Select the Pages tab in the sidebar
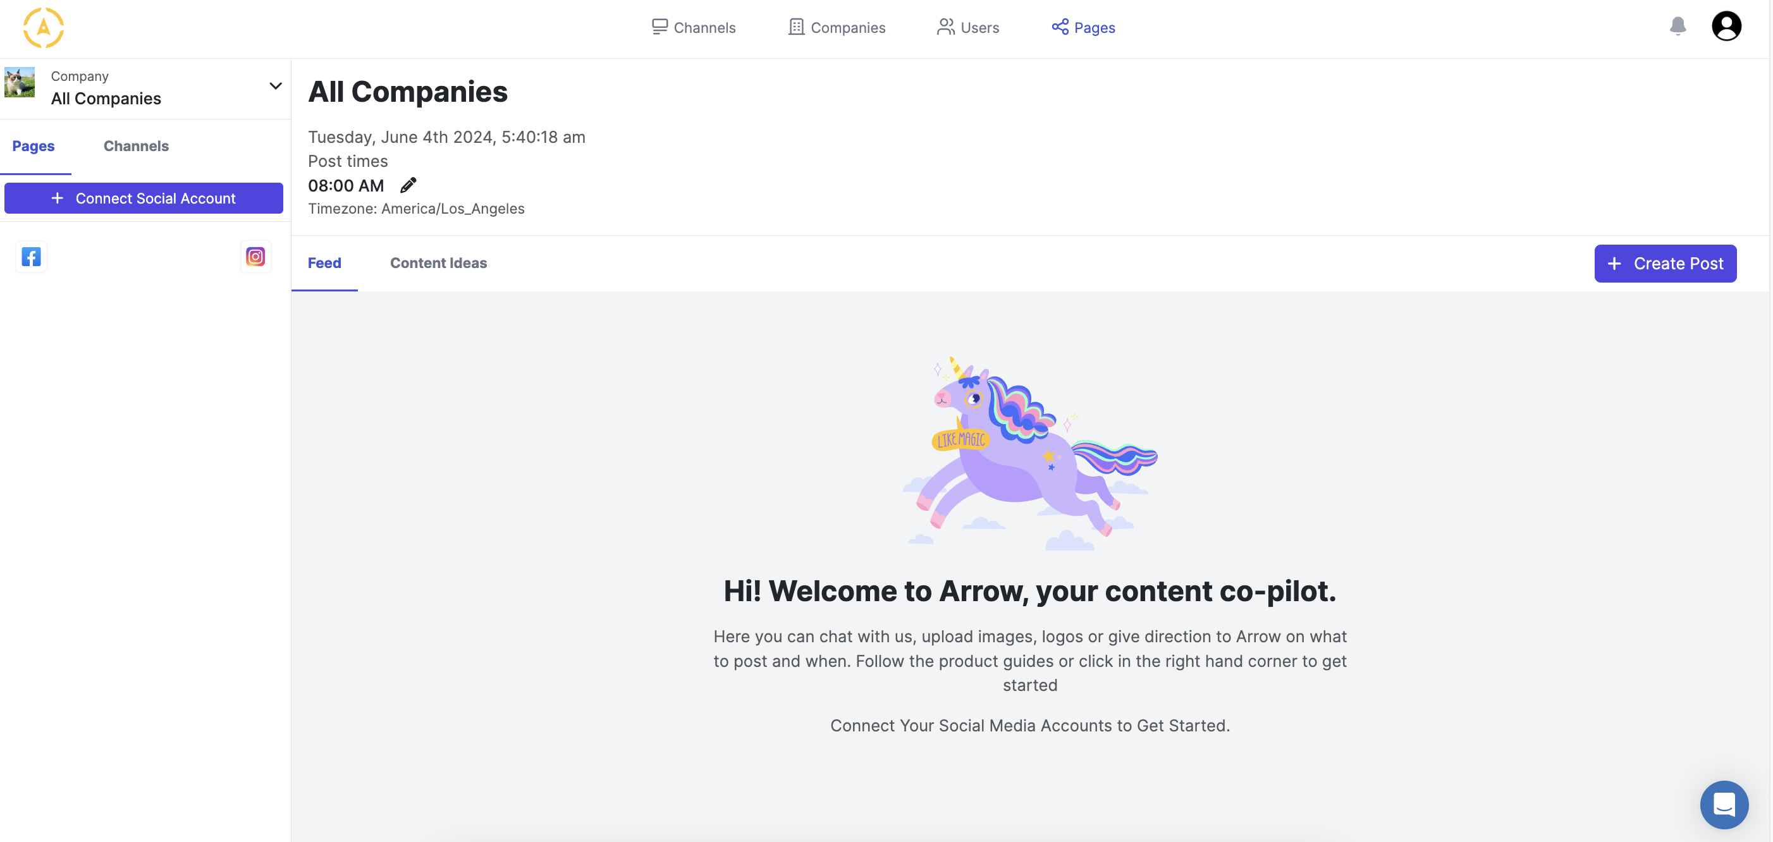Screen dimensions: 1773x842 [34, 146]
